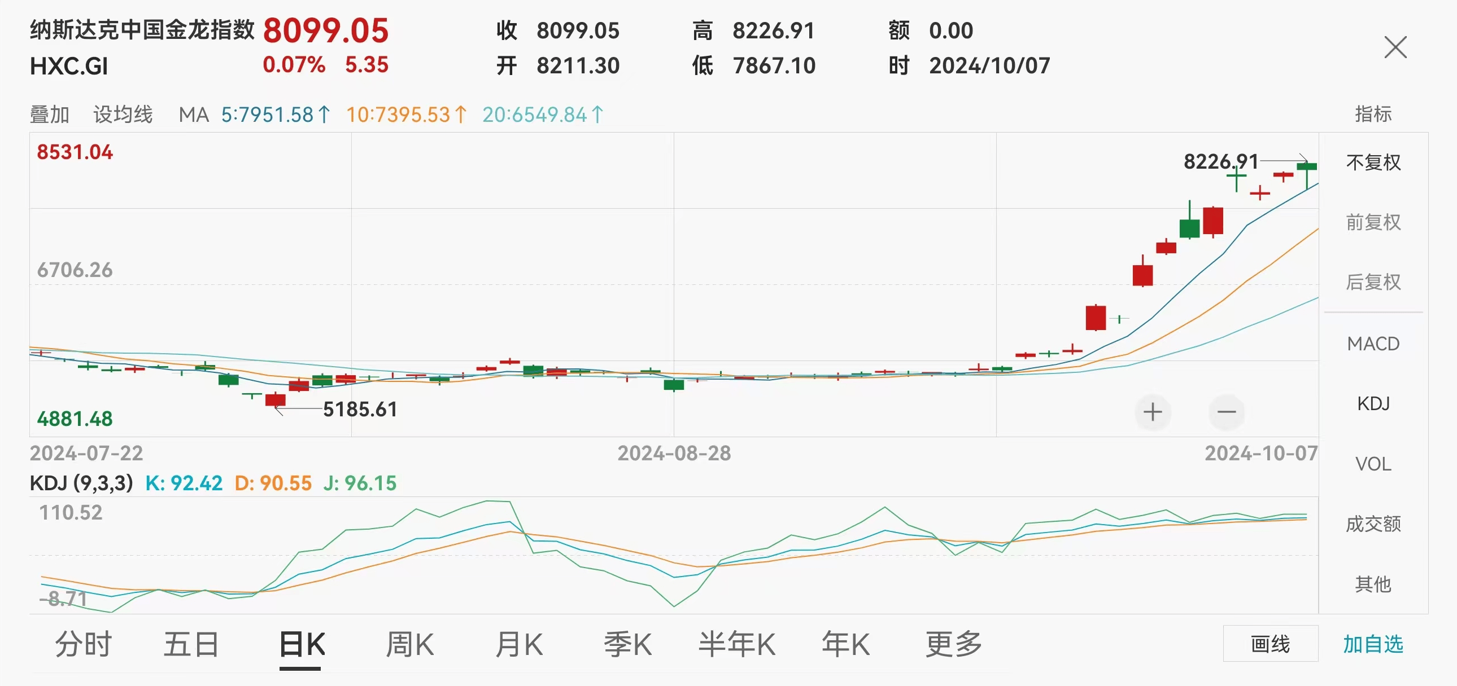Zoom in on chart with plus icon
Image resolution: width=1457 pixels, height=686 pixels.
[x=1154, y=412]
